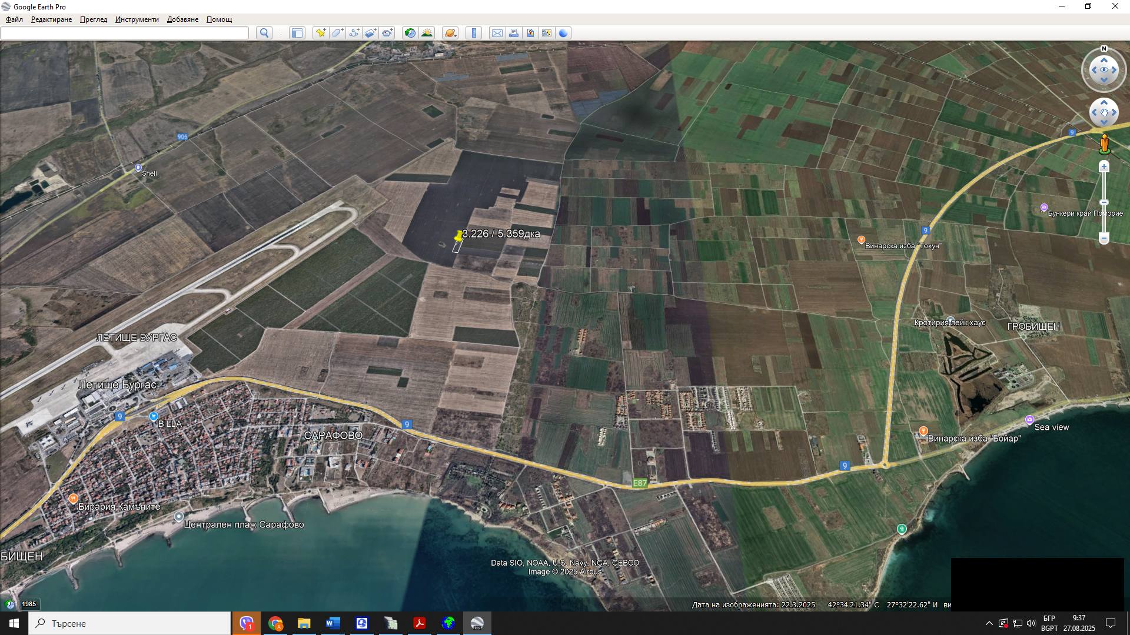
Task: Click inside the search input field
Action: tap(125, 33)
